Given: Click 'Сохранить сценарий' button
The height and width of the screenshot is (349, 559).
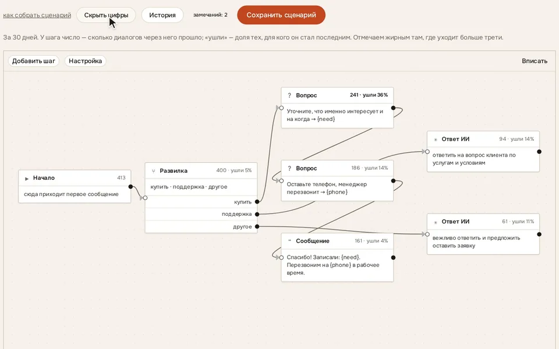Looking at the screenshot, I should tap(281, 15).
